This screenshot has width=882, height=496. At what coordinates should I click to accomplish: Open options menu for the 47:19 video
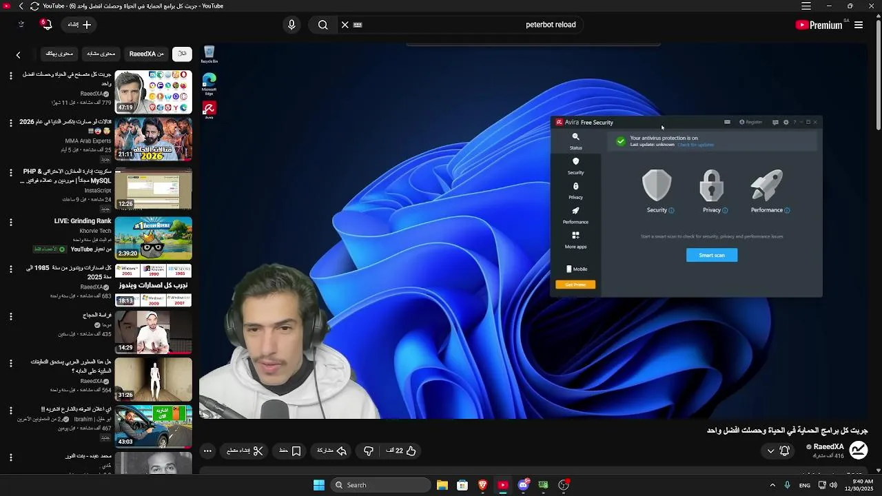pyautogui.click(x=10, y=76)
